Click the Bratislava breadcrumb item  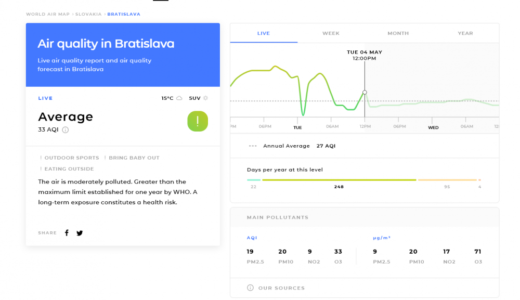(124, 14)
